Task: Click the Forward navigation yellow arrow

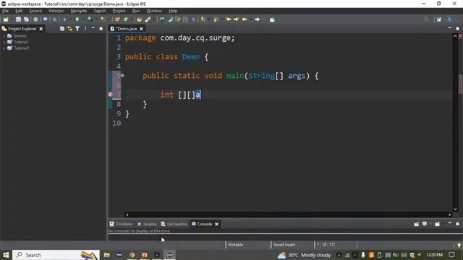Action: click(x=236, y=19)
